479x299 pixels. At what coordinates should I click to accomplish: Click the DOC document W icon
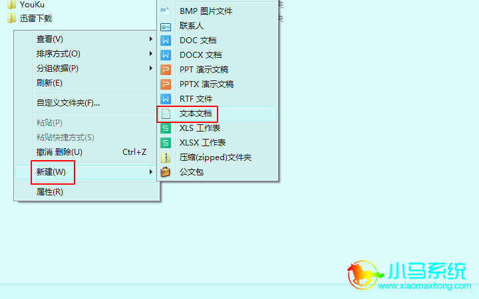click(x=165, y=41)
